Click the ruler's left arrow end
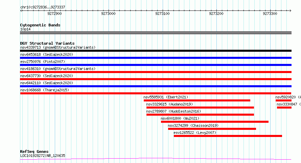 click(x=21, y=10)
